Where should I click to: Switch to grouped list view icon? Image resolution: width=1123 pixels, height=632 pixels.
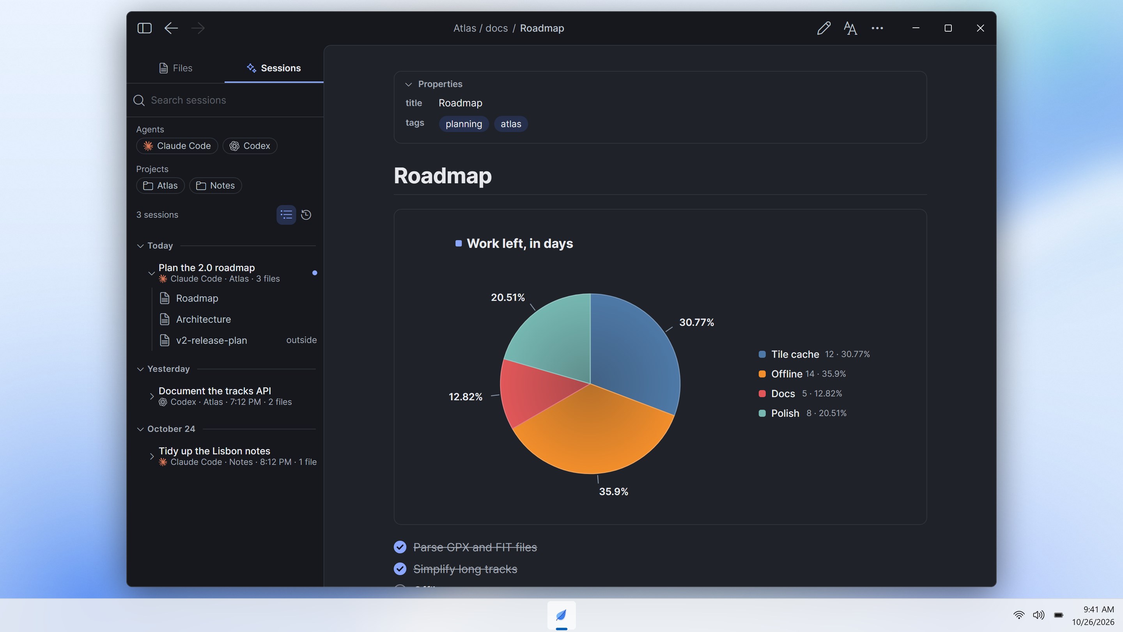(x=287, y=215)
